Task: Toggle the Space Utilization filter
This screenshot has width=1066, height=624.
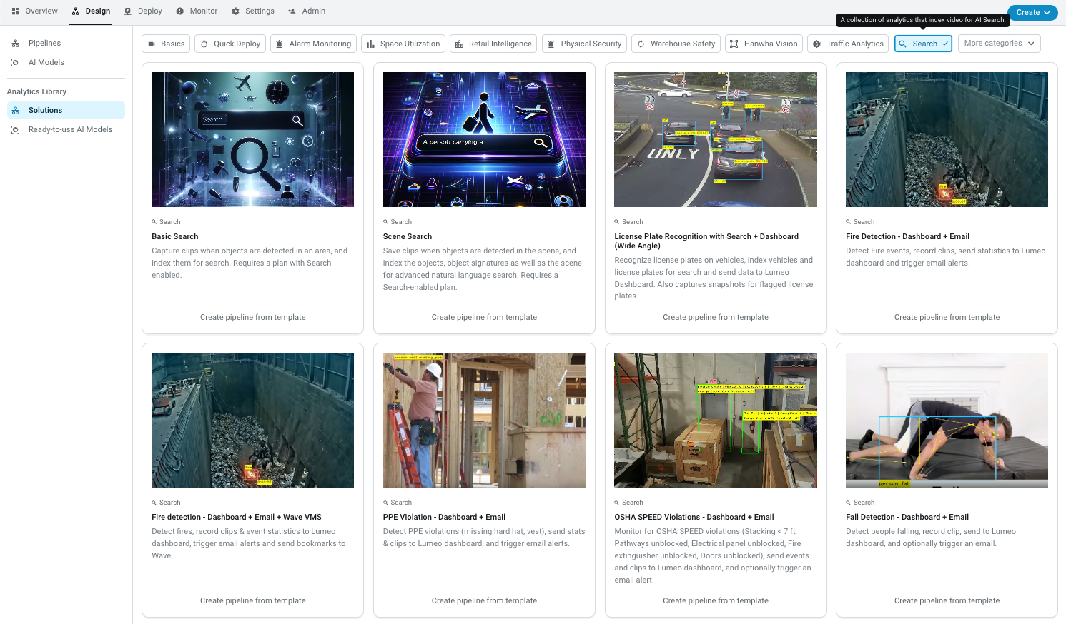Action: pyautogui.click(x=403, y=44)
